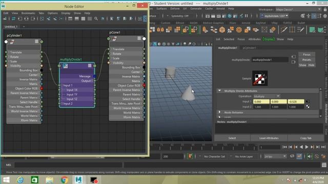
Task: Open the MASH shelf tab
Action: [x=193, y=22]
